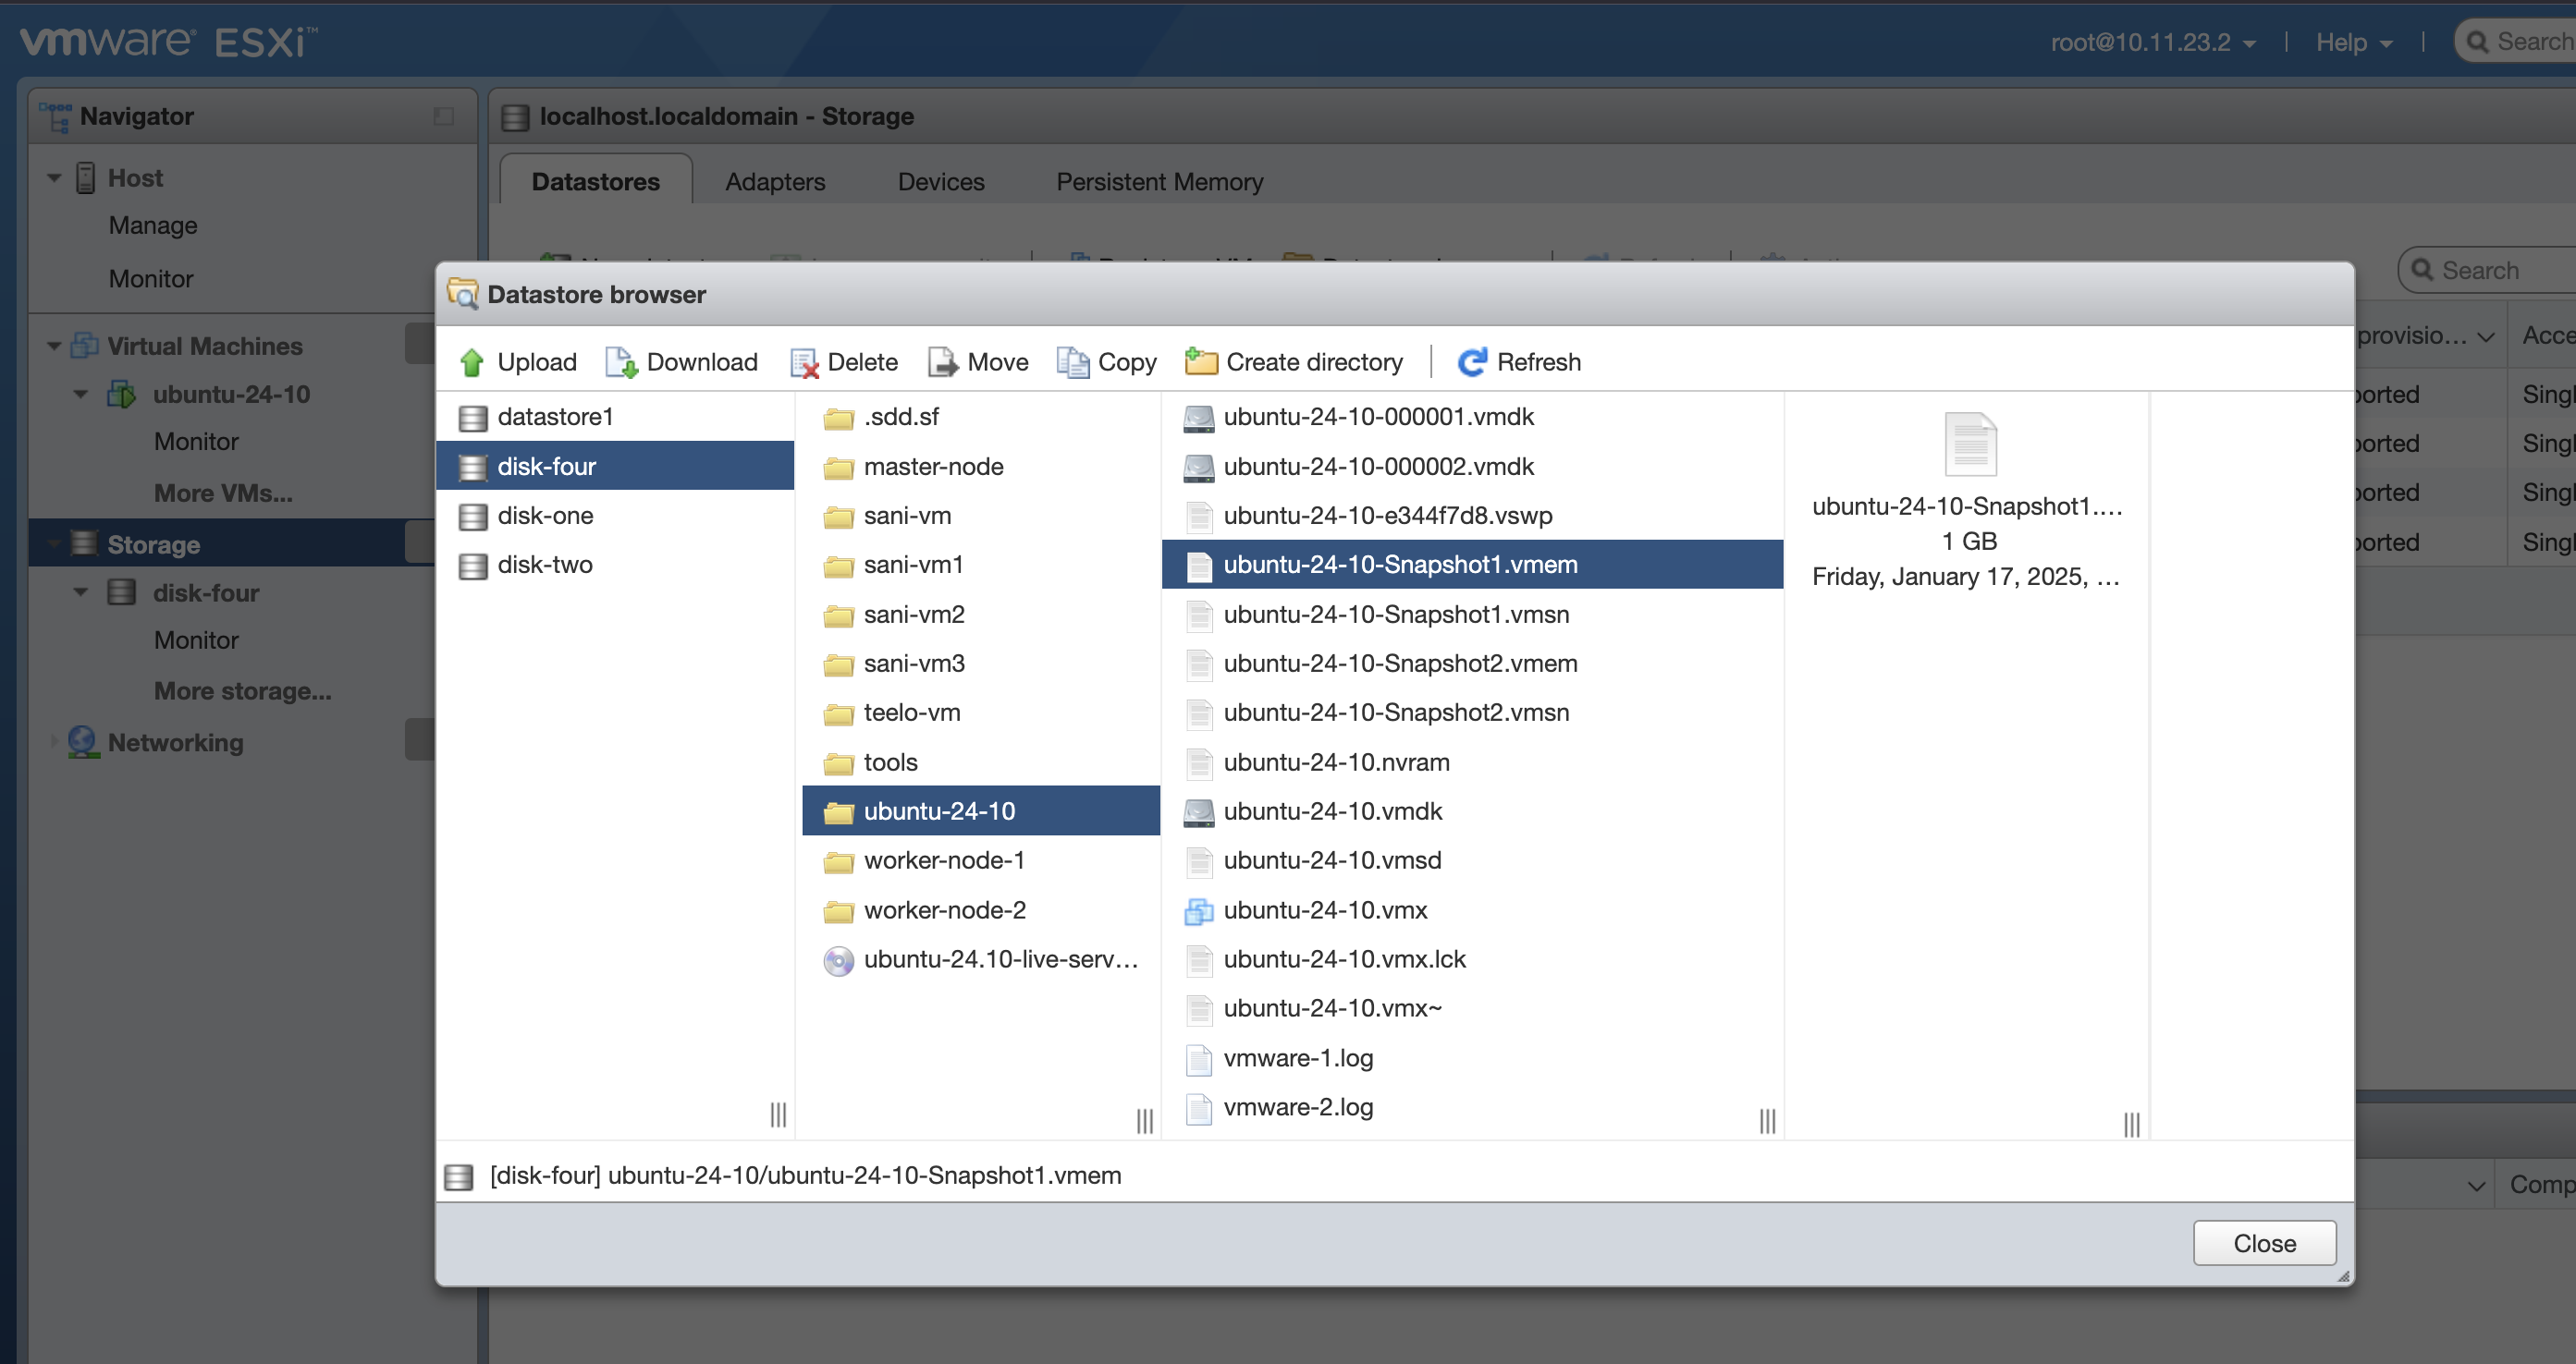Image resolution: width=2576 pixels, height=1364 pixels.
Task: Open the sani-vm2 folder
Action: click(981, 615)
